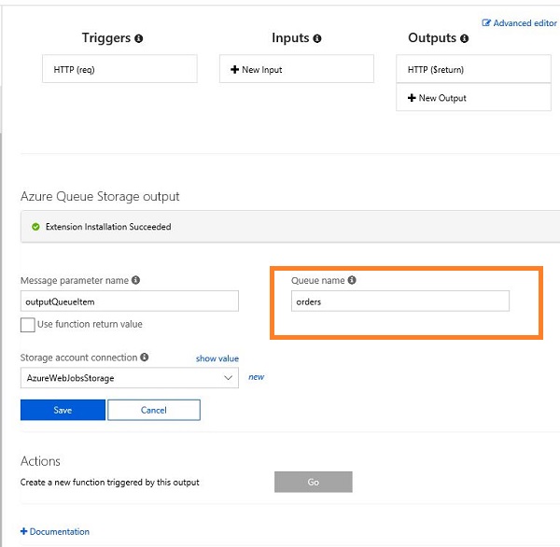The image size is (560, 547).
Task: Cancel the queue output changes
Action: coord(154,410)
